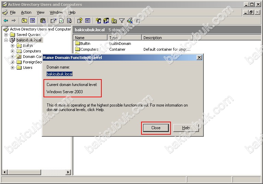The image size is (263, 184).
Task: Toggle the action pane toolbar icon
Action: click(x=88, y=21)
